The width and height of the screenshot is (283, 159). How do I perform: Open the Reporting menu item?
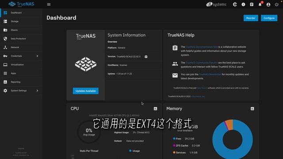[21, 82]
